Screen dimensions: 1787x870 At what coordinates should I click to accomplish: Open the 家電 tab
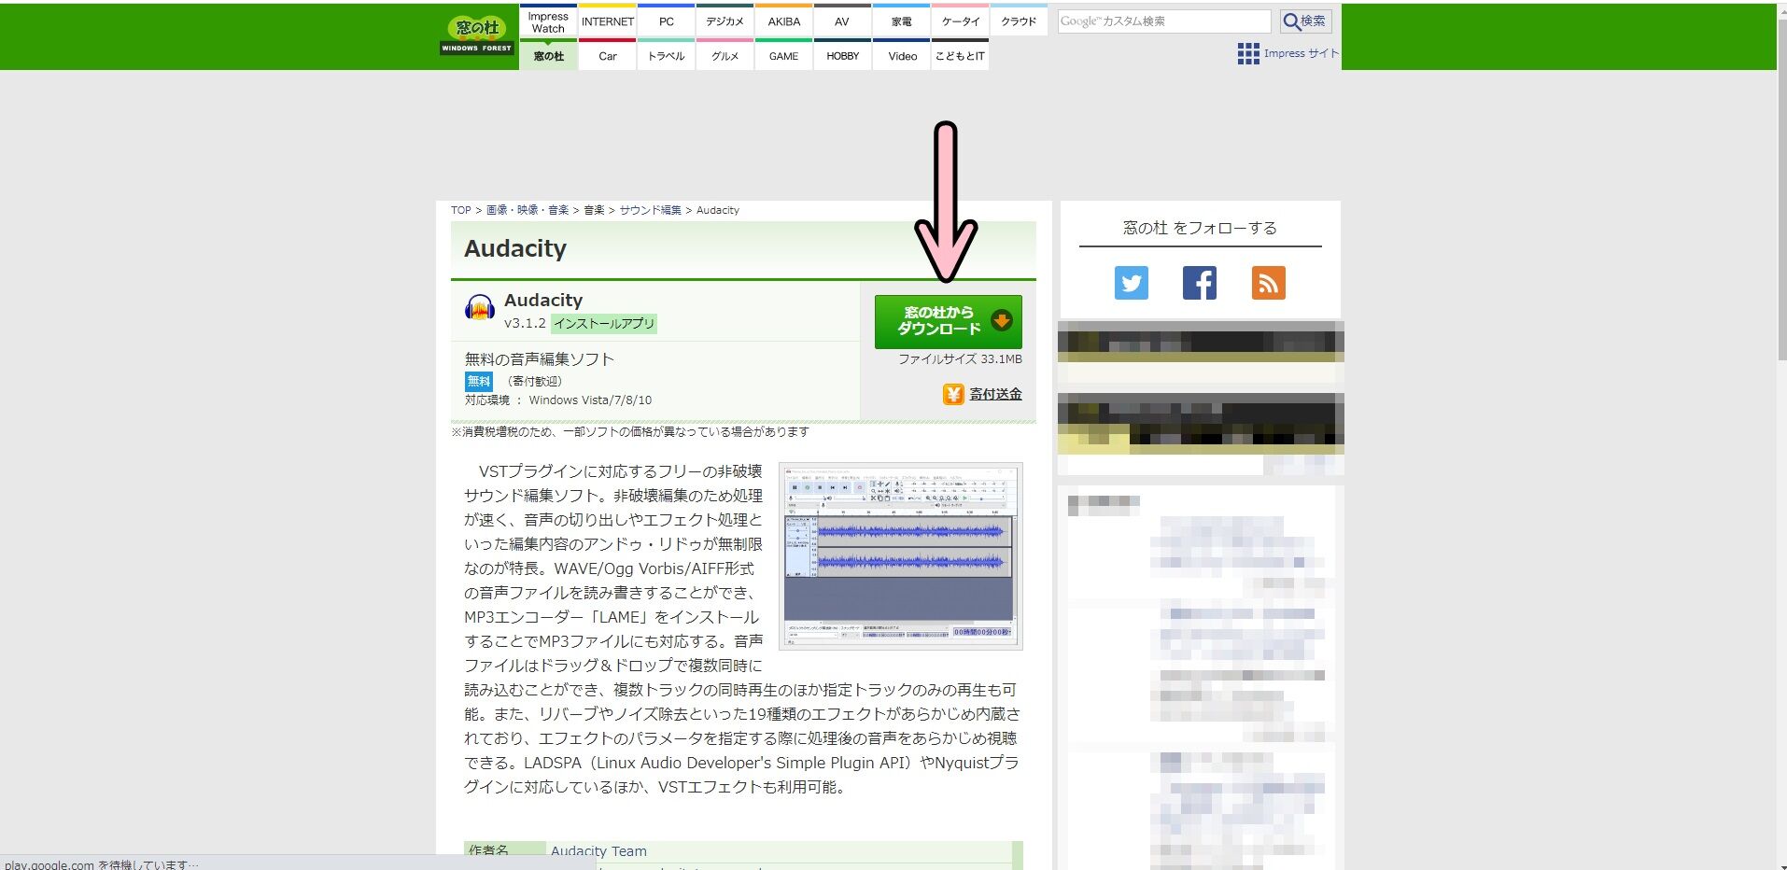[x=901, y=22]
